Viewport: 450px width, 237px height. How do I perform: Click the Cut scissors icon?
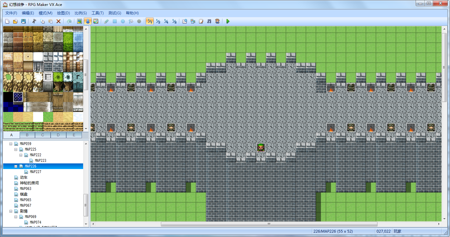click(34, 21)
